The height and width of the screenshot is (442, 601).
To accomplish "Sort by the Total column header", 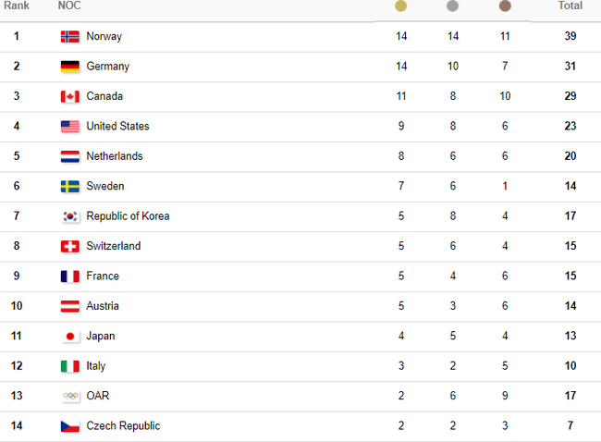I will point(570,6).
